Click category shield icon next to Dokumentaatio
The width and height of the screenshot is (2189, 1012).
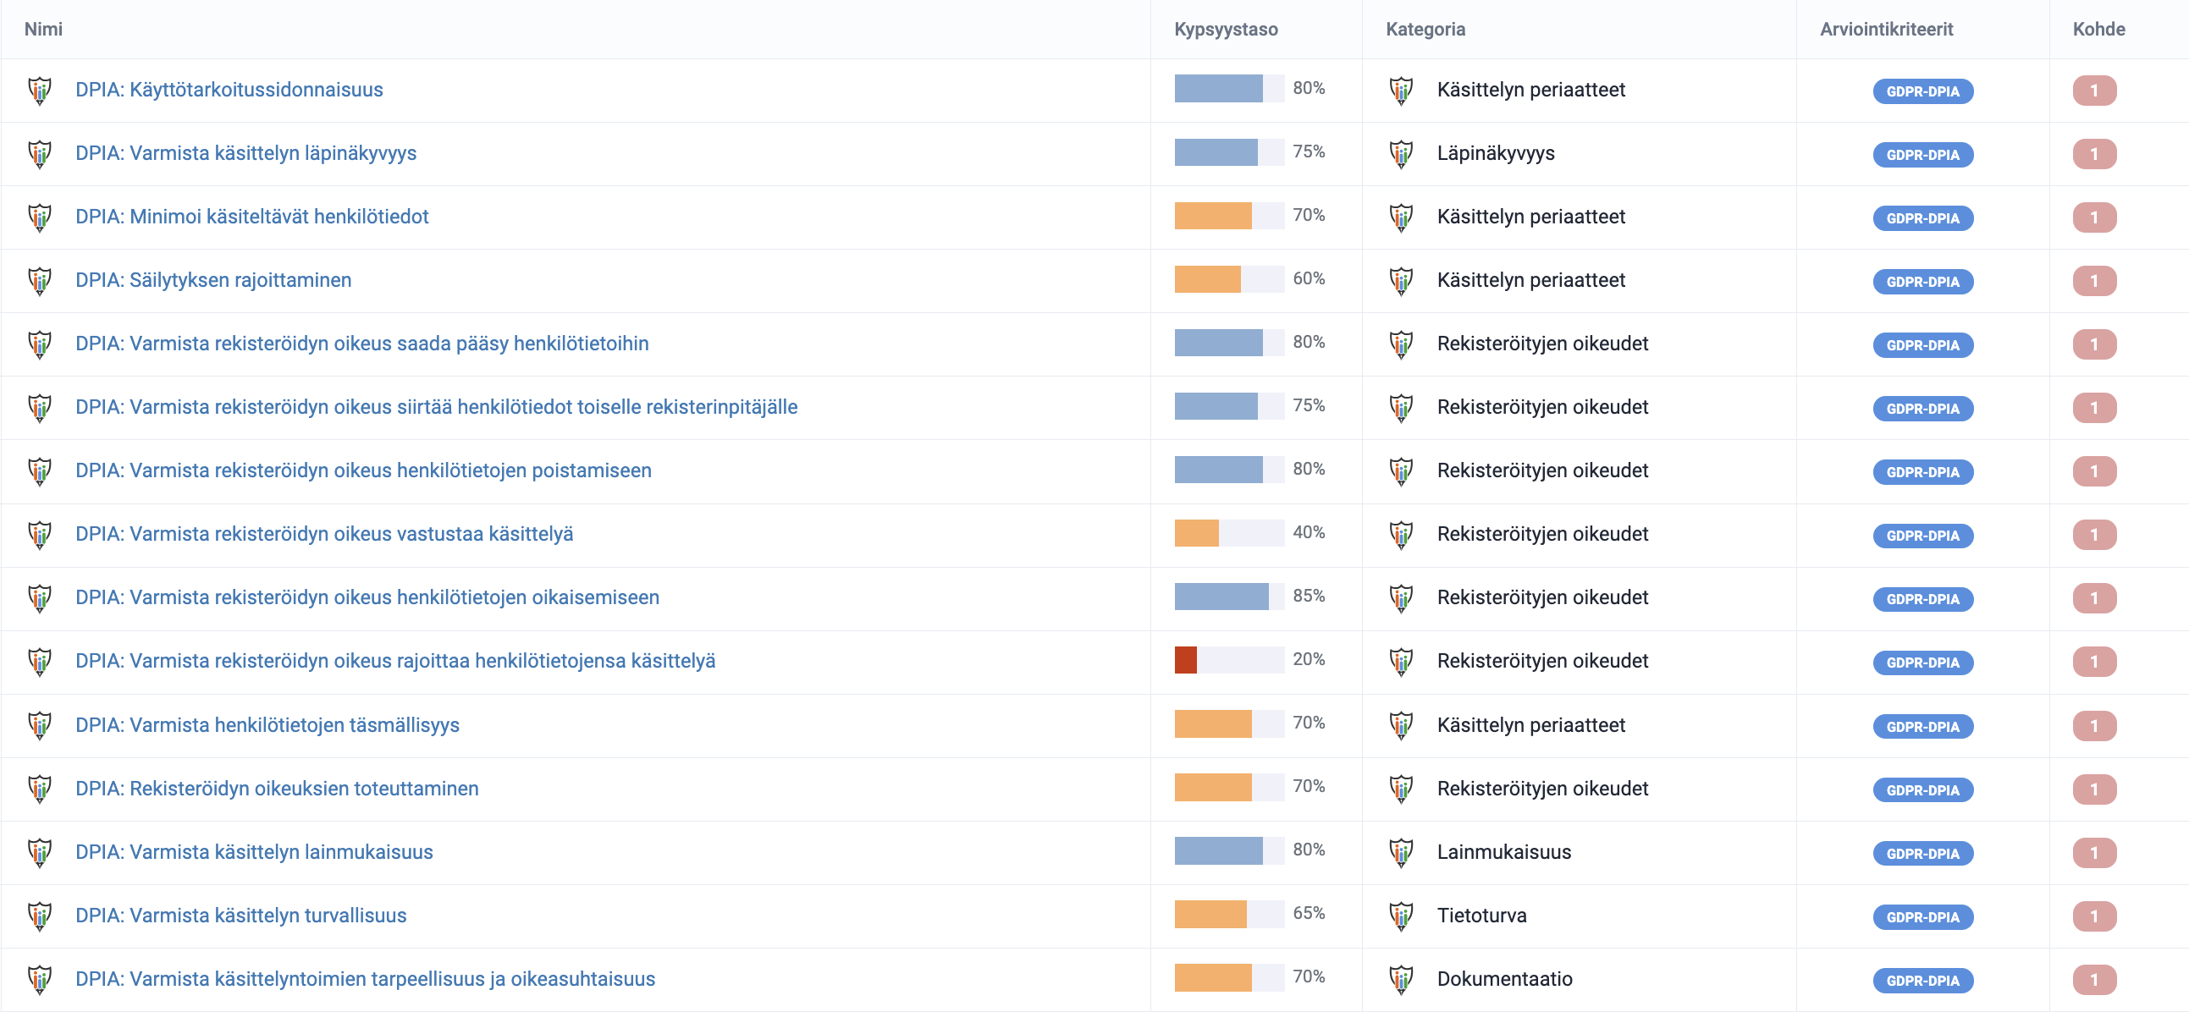(1400, 980)
